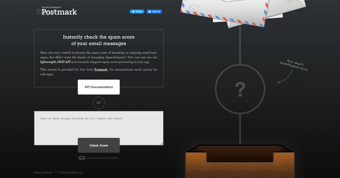340x178 pixels.
Task: Click the text area resize handle
Action: pyautogui.click(x=162, y=144)
